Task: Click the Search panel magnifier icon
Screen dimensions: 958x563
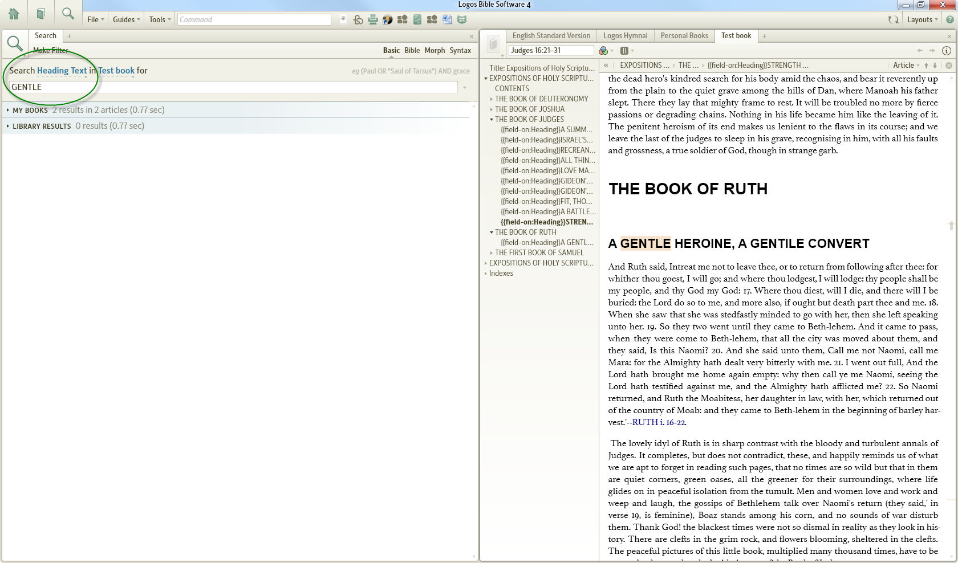Action: 15,43
